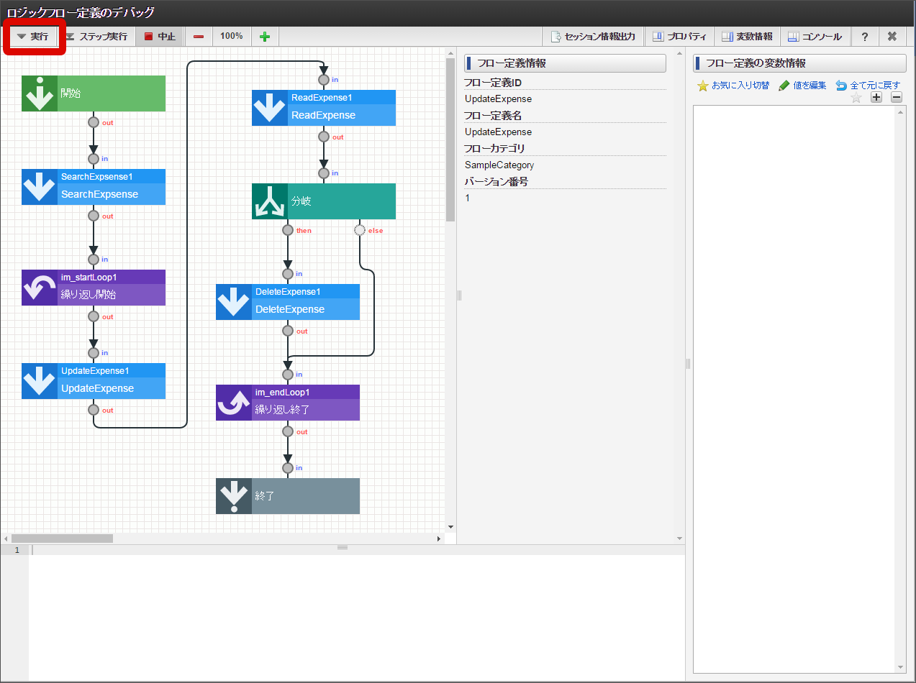This screenshot has width=916, height=683.
Task: Click the 分岐 else port
Action: coord(360,230)
